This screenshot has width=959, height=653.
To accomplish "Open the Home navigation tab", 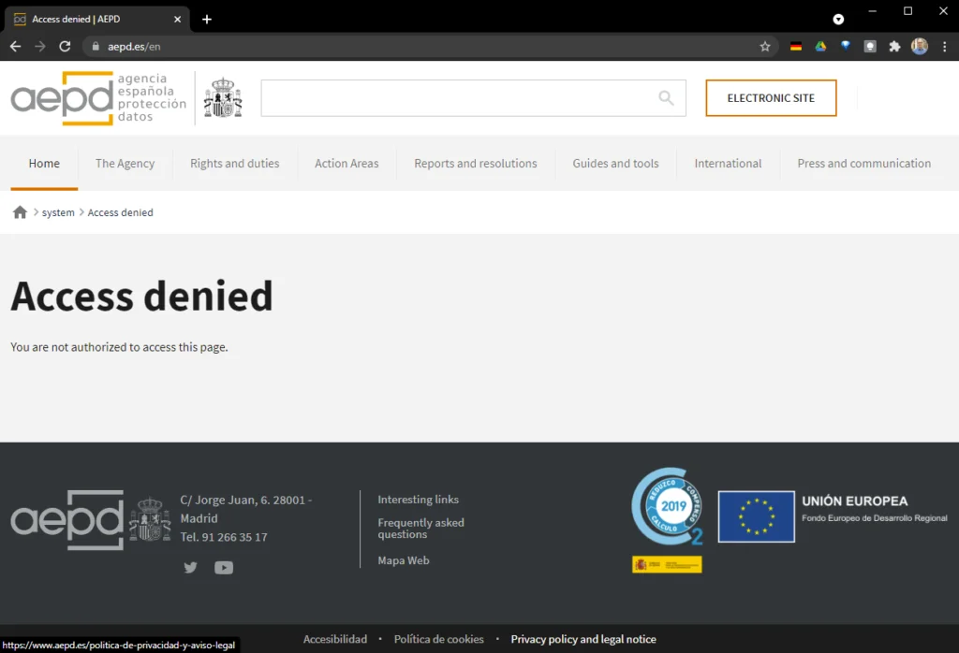I will [44, 164].
